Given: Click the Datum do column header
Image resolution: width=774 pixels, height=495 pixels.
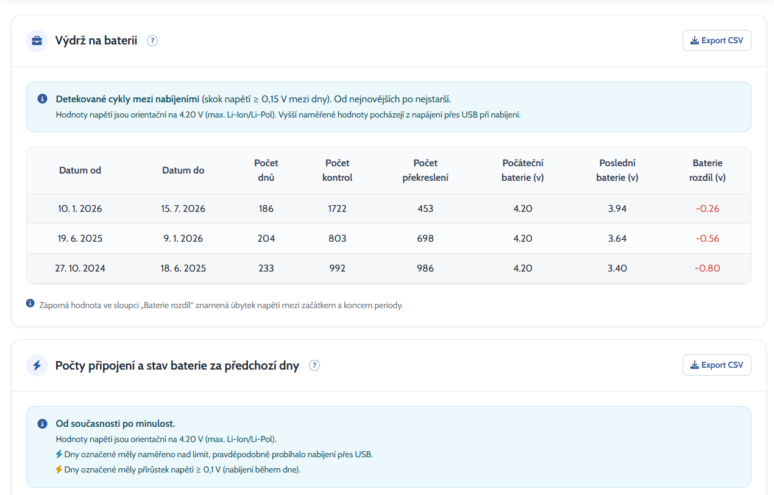Looking at the screenshot, I should click(183, 170).
